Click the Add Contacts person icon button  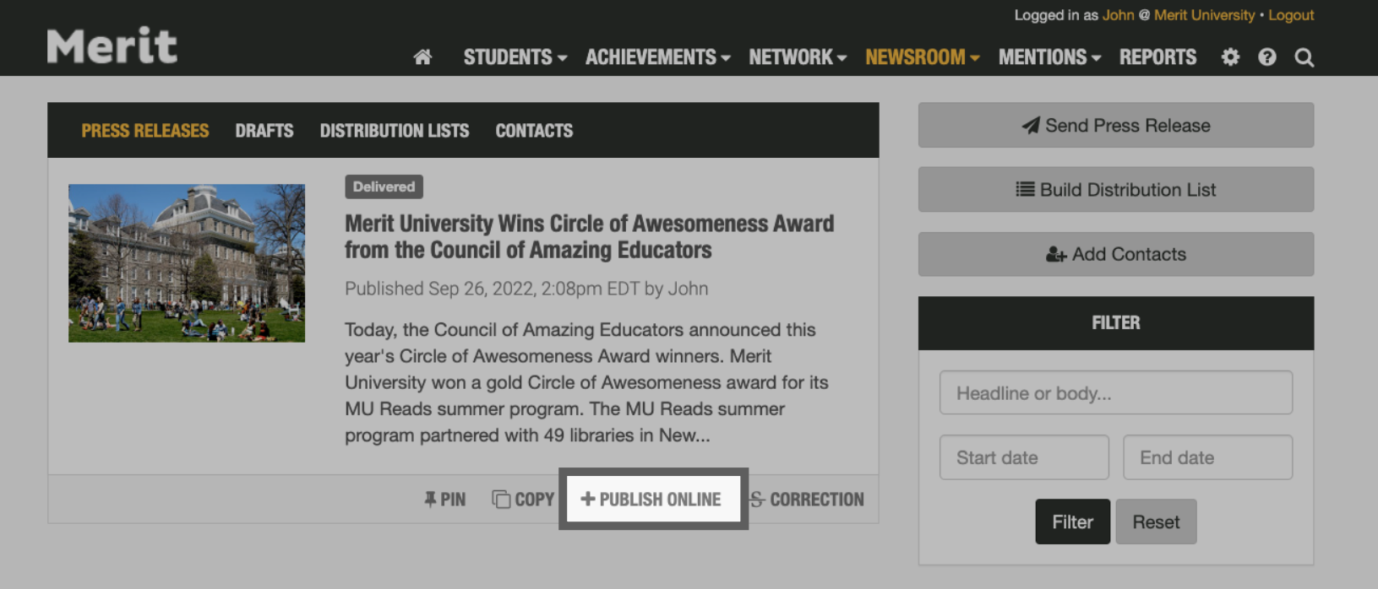pyautogui.click(x=1115, y=254)
